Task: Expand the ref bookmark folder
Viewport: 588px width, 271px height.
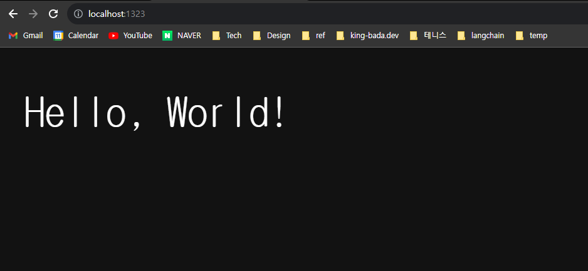Action: [x=314, y=36]
